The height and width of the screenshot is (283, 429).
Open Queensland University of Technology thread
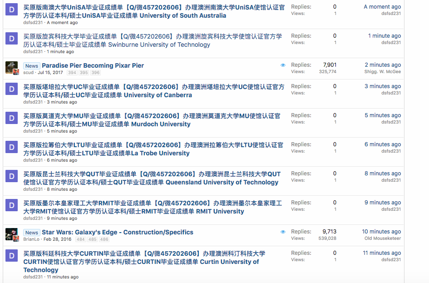pyautogui.click(x=152, y=178)
